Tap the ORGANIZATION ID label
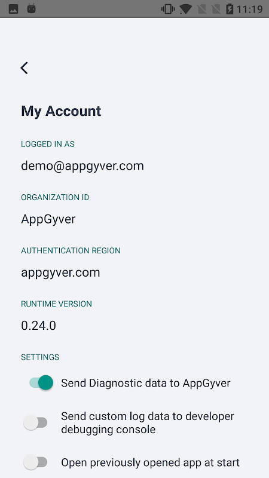 click(x=55, y=198)
